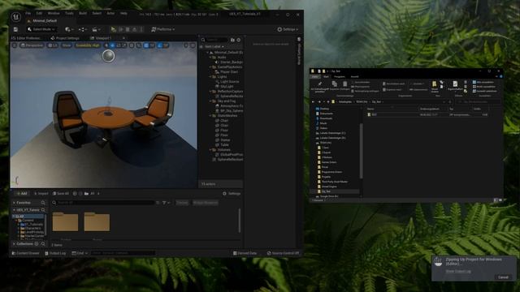The width and height of the screenshot is (520, 292).
Task: Open the Perspective view dropdown
Action: (x=32, y=45)
